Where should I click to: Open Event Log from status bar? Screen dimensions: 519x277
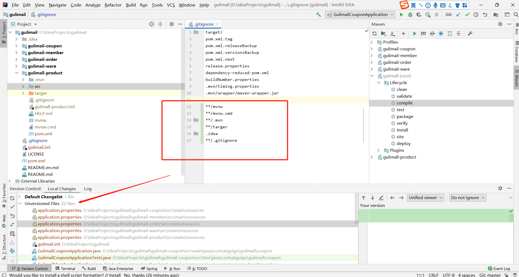[499, 269]
